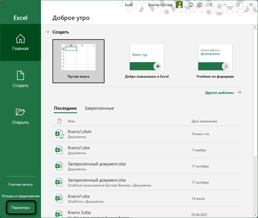
Task: Click the arrow next to Другие шаблоны
Action: click(x=239, y=92)
